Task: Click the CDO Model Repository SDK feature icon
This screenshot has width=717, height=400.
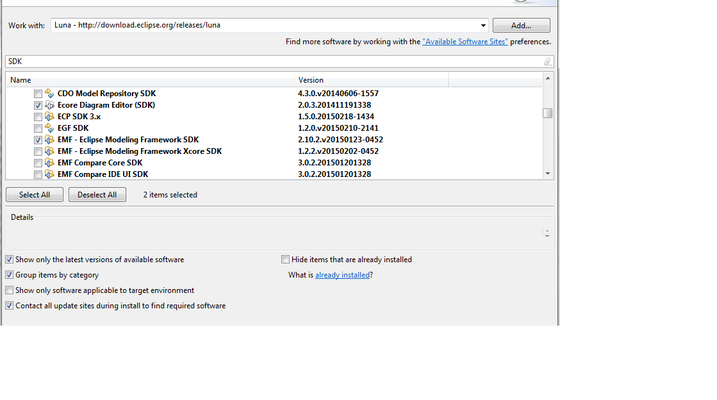Action: click(x=49, y=94)
